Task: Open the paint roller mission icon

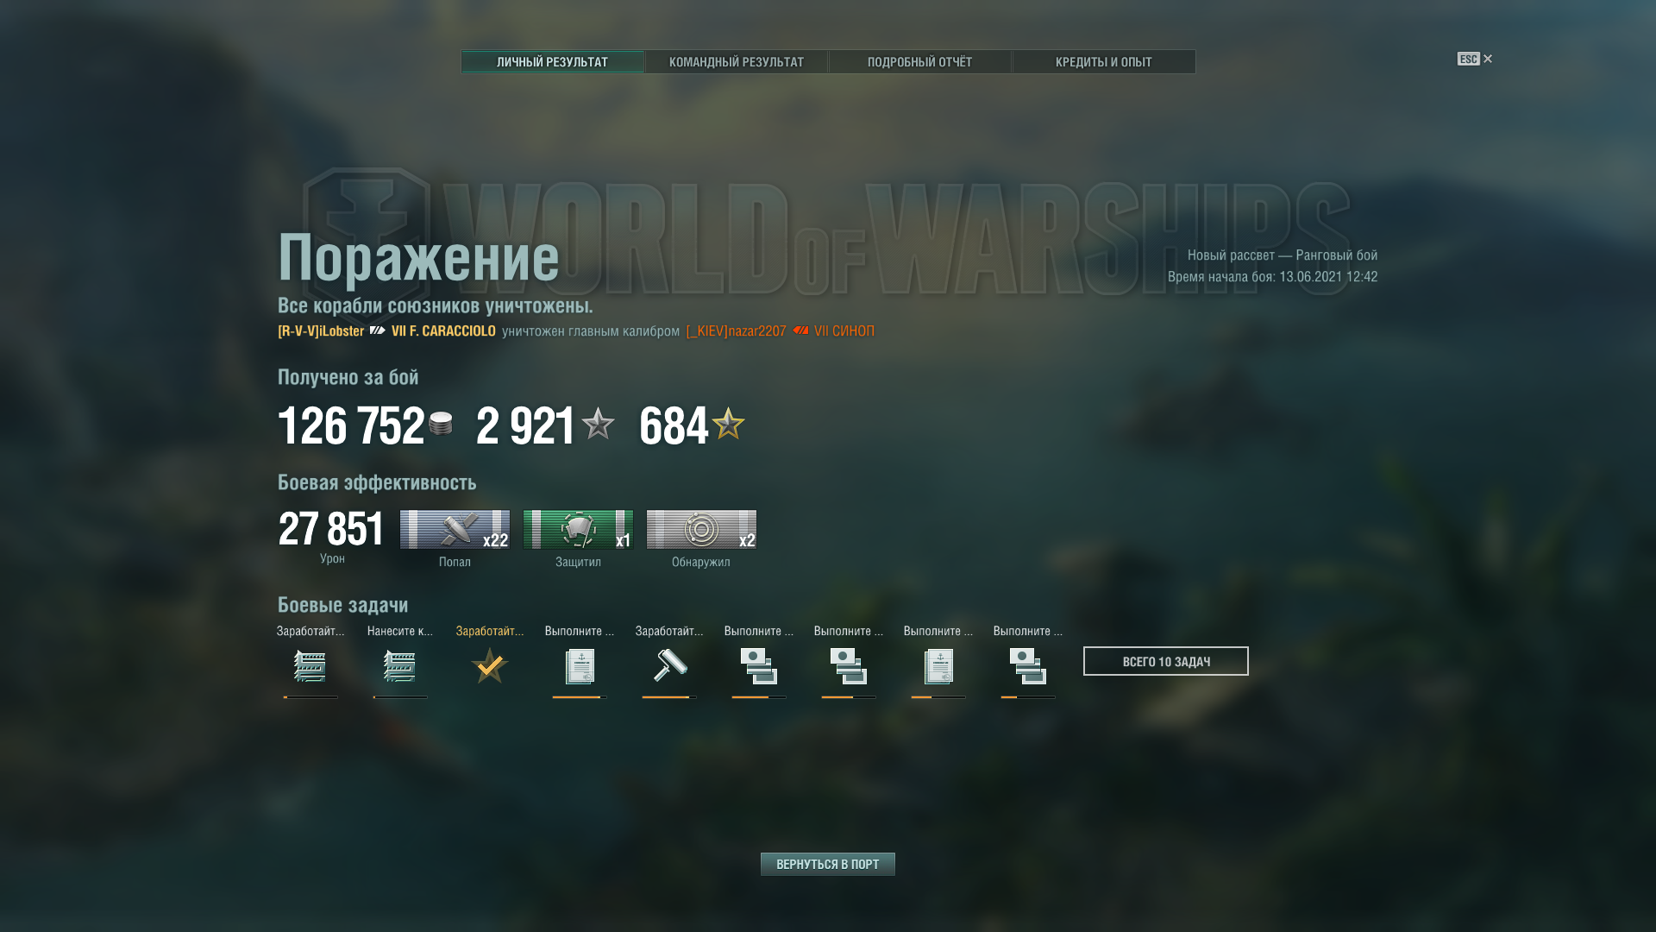Action: (x=669, y=666)
